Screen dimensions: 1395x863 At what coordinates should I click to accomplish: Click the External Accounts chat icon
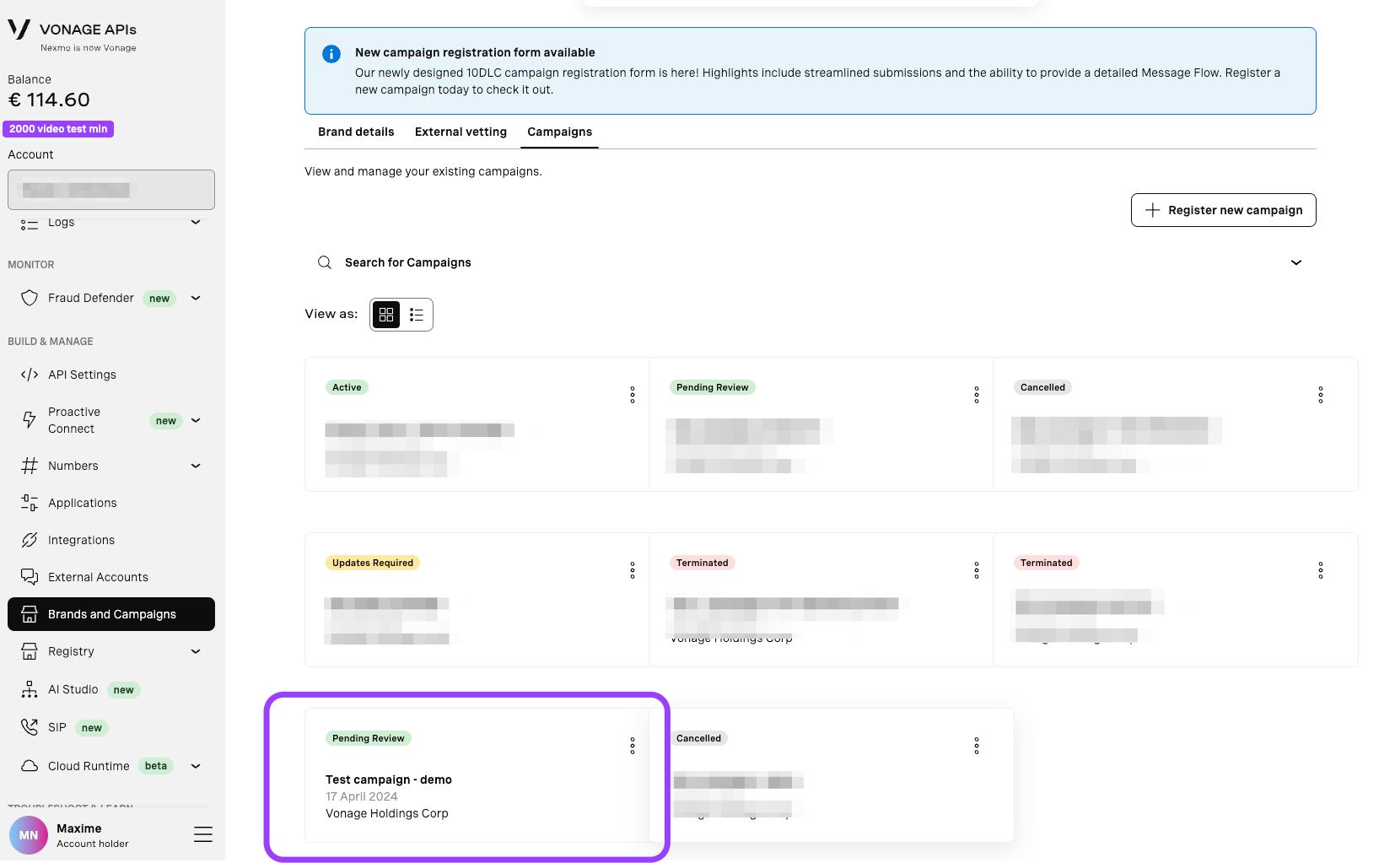pyautogui.click(x=30, y=577)
